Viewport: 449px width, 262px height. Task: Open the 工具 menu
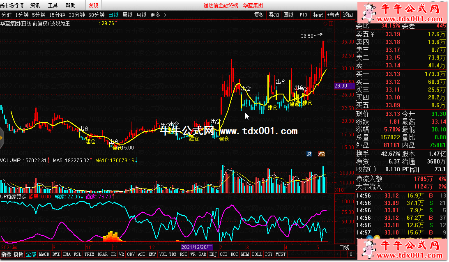pos(53,5)
